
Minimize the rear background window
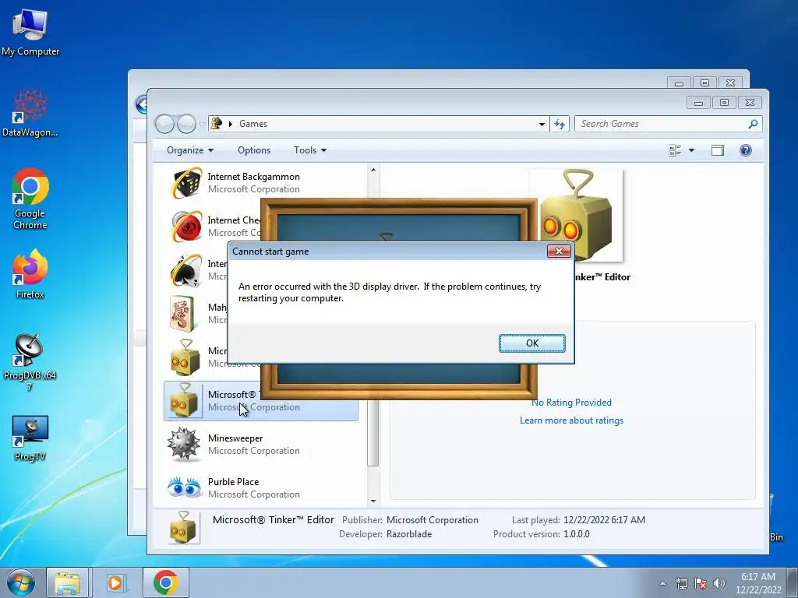pyautogui.click(x=679, y=83)
